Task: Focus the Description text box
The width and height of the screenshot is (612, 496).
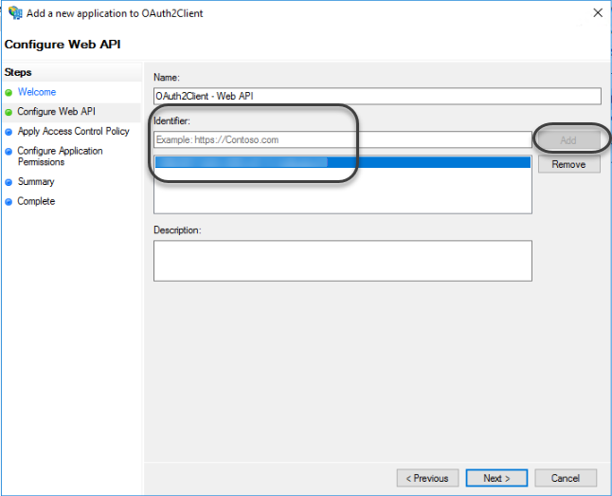Action: pos(343,261)
